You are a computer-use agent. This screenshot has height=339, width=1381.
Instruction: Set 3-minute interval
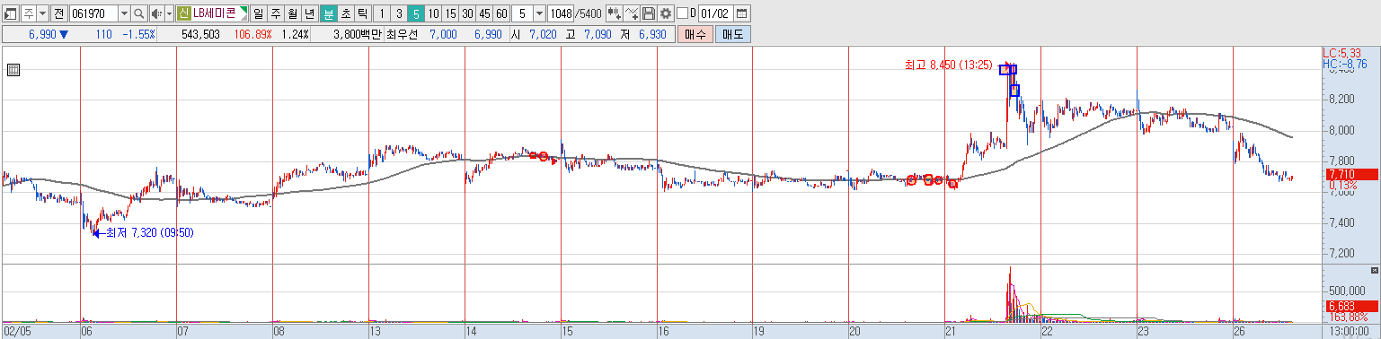click(x=399, y=13)
